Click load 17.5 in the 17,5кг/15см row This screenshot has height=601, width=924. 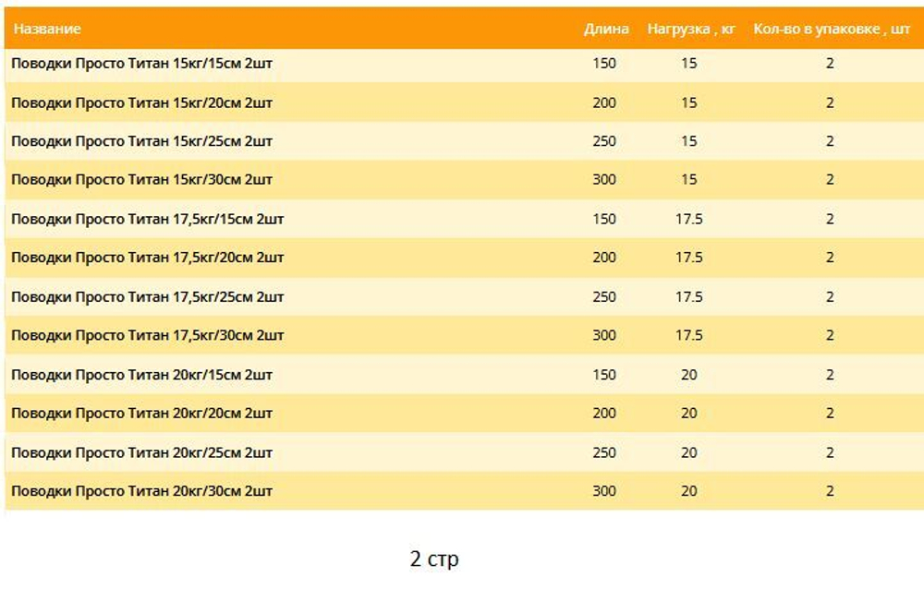coord(689,219)
